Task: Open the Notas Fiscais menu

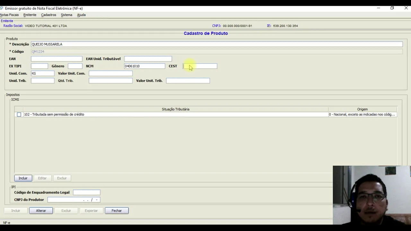Action: coord(9,15)
